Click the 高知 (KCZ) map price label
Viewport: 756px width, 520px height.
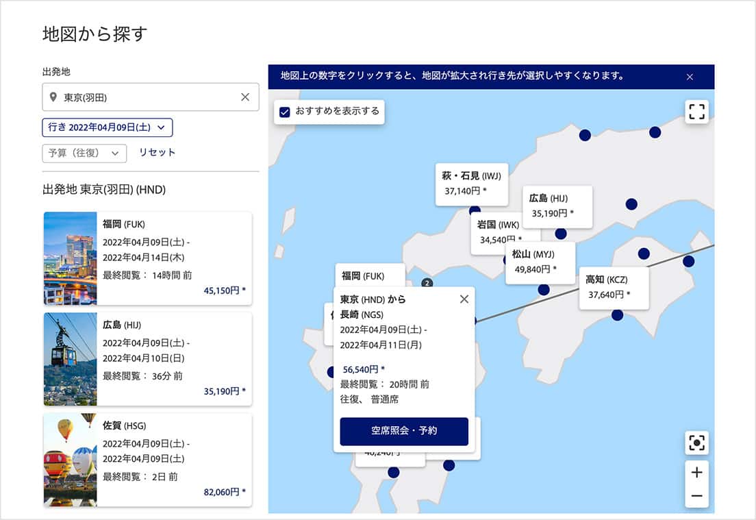614,287
